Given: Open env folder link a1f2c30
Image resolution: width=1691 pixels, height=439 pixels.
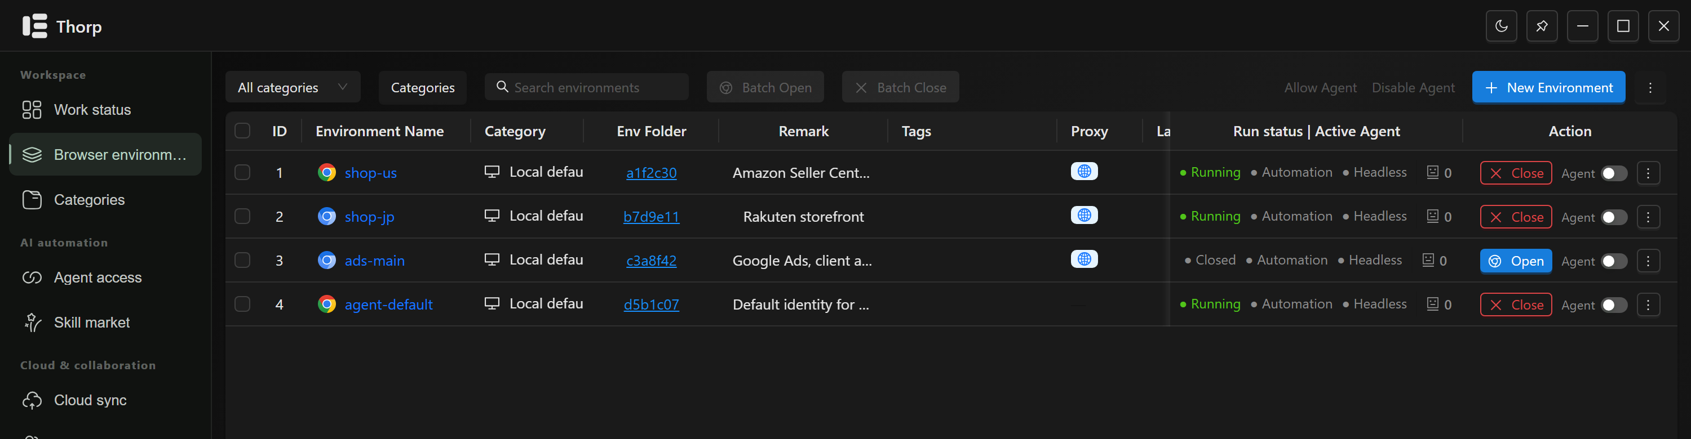Looking at the screenshot, I should pos(651,173).
